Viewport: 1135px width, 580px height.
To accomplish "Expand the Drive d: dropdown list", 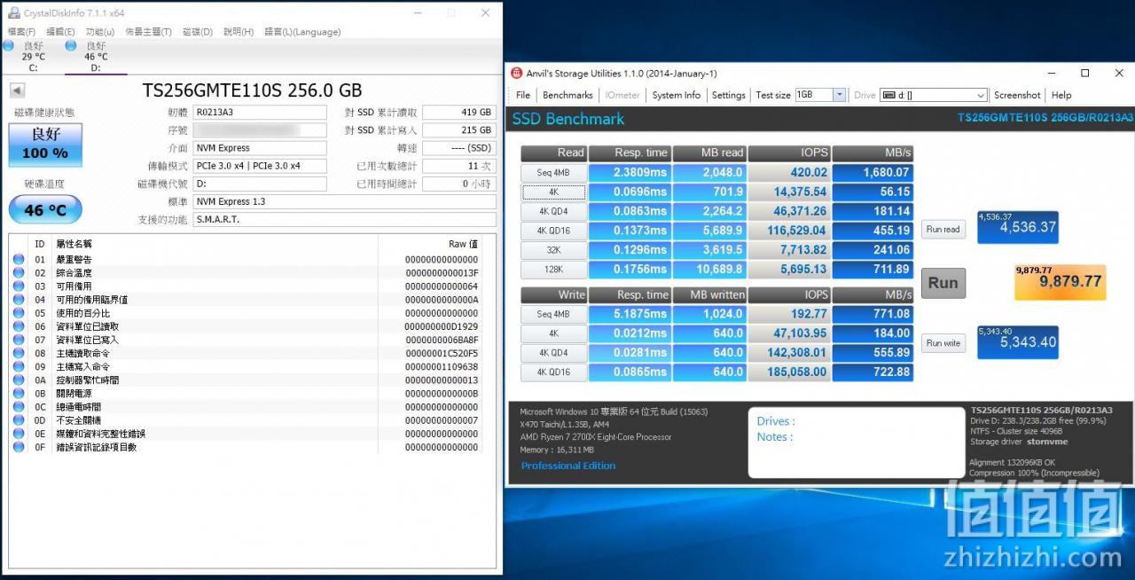I will 981,95.
